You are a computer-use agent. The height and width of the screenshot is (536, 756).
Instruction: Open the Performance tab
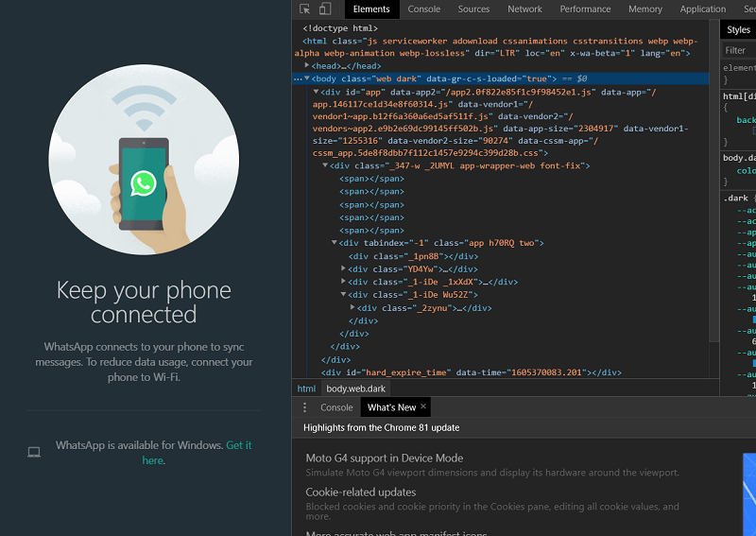(585, 9)
